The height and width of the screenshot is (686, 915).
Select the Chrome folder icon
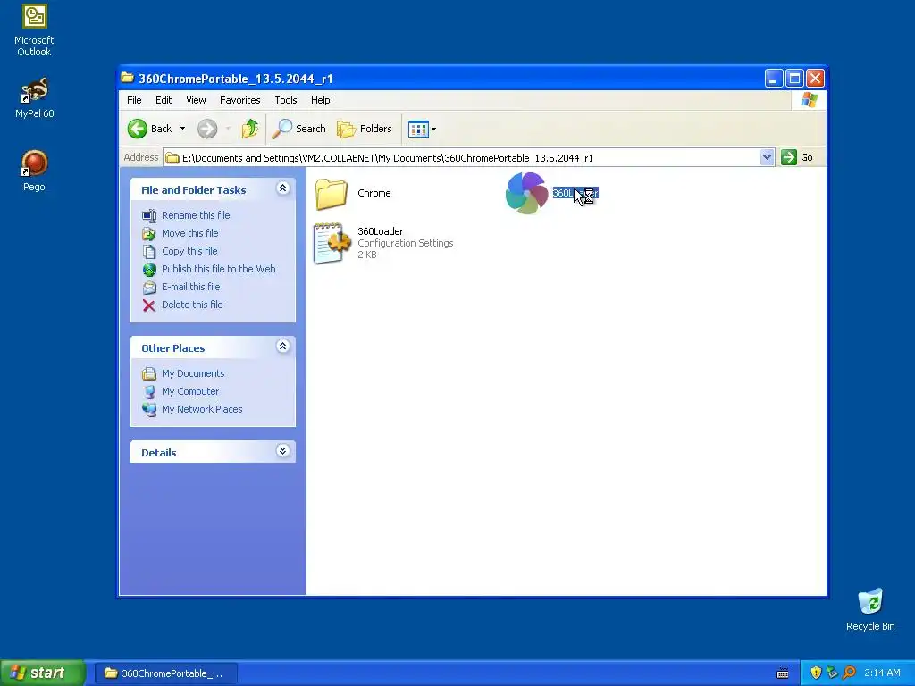click(x=332, y=193)
